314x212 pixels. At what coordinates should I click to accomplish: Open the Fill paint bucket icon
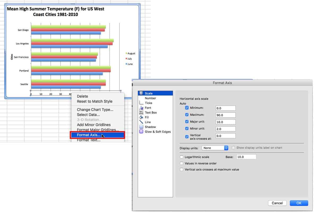[141, 117]
